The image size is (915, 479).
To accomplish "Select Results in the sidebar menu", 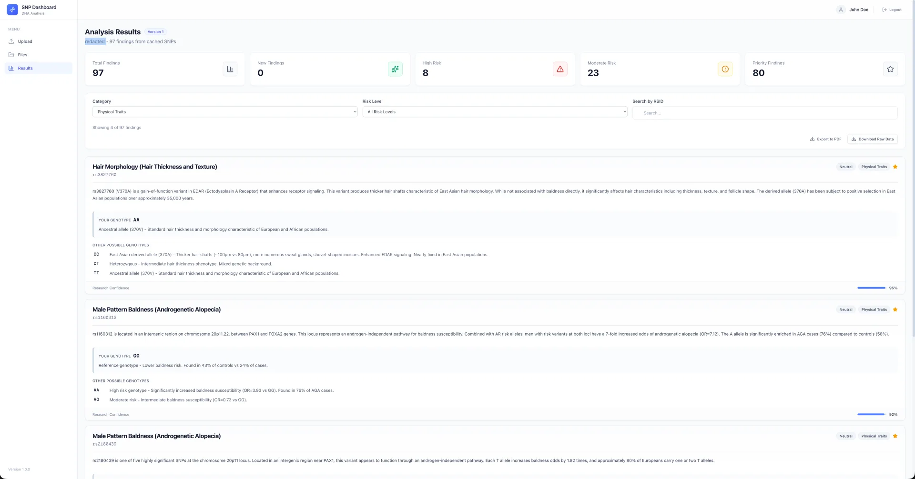I will click(25, 68).
